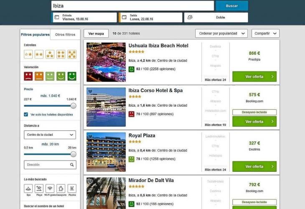Image resolution: width=305 pixels, height=209 pixels.
Task: Open Centro de la ciudad distance dropdown
Action: [50, 135]
